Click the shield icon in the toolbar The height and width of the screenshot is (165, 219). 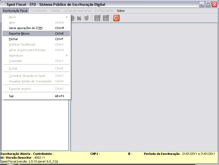tap(86, 18)
